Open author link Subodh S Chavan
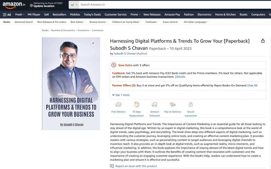 pyautogui.click(x=125, y=54)
